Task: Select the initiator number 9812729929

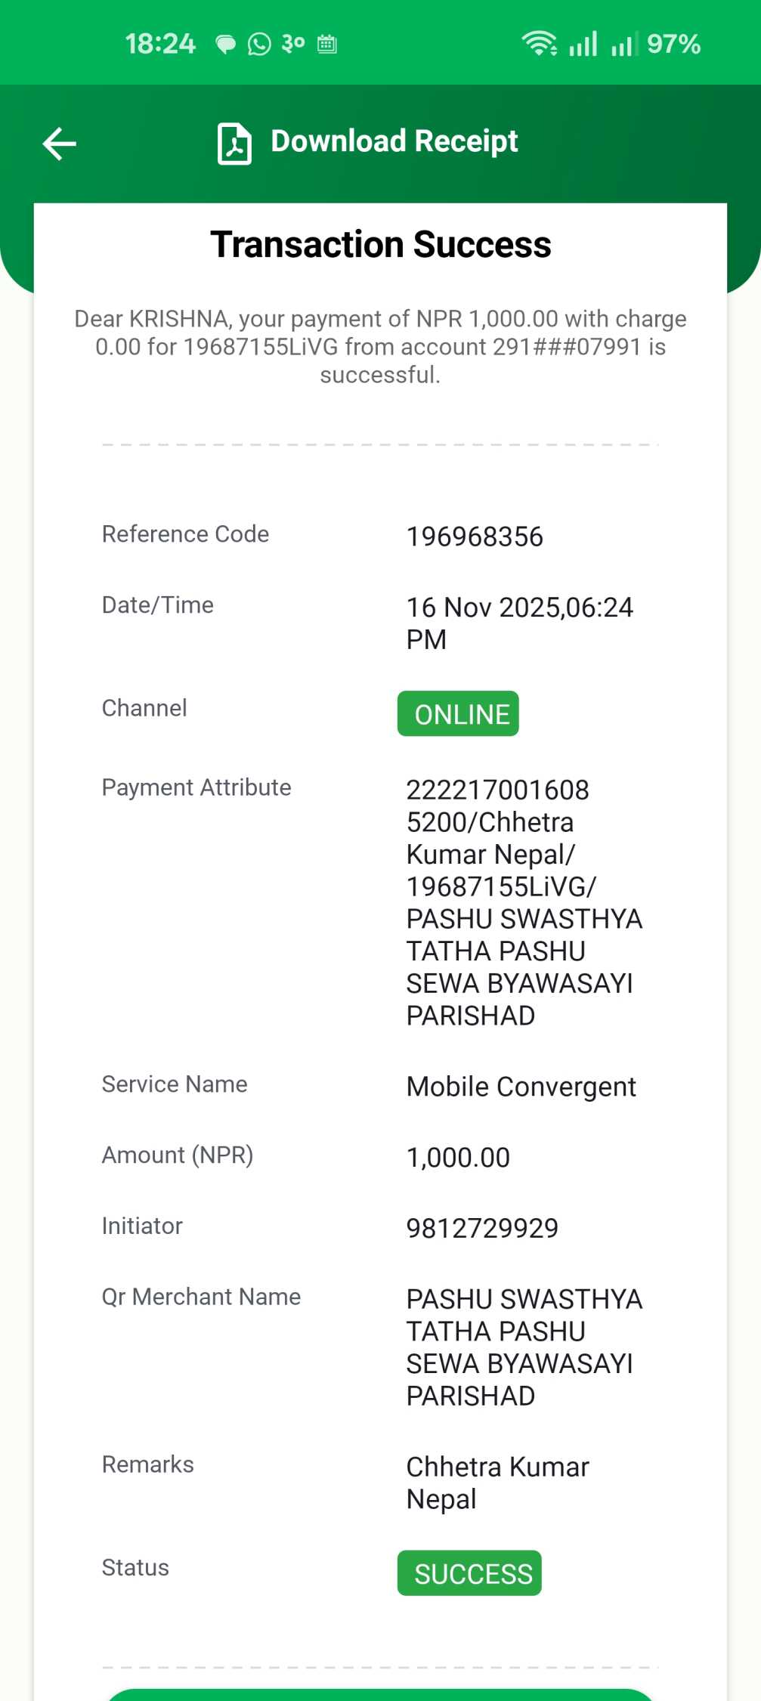Action: pyautogui.click(x=482, y=1228)
